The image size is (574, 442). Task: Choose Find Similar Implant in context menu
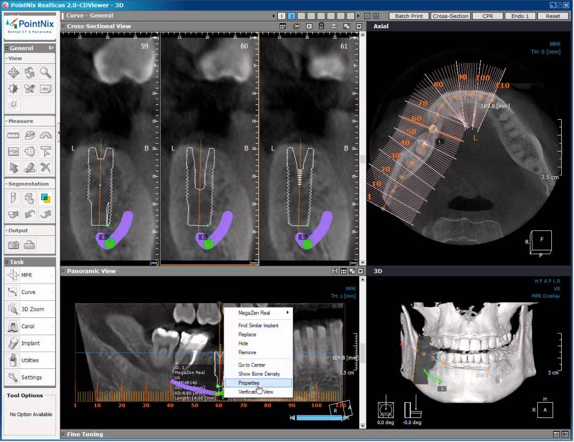point(258,325)
